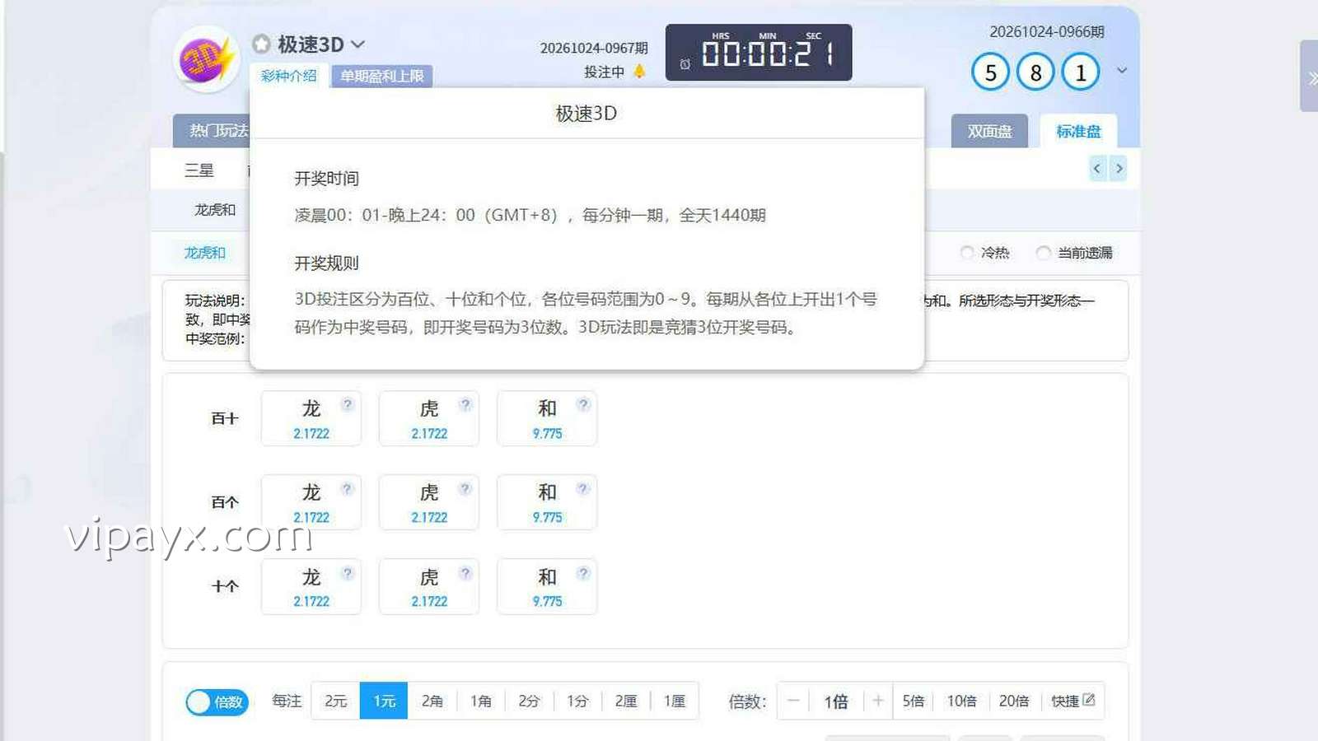The image size is (1318, 741).
Task: Click the winning number ball 5
Action: point(990,72)
